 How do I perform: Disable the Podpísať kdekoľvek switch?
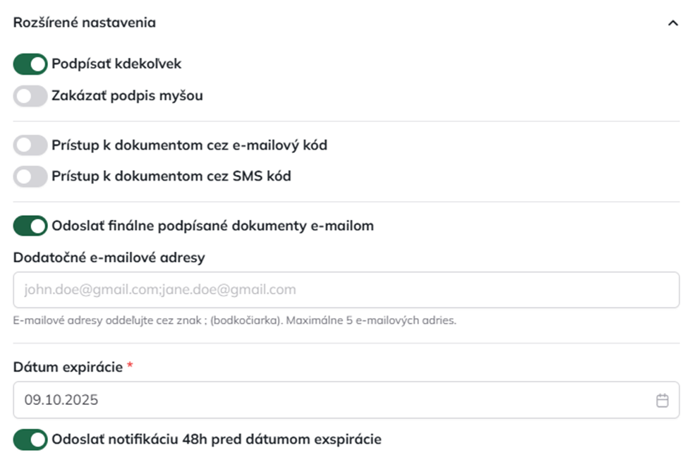30,64
